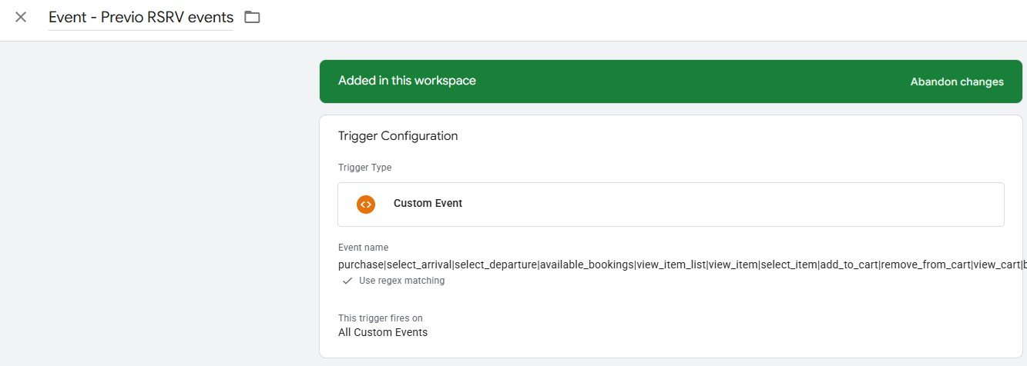Click the 'Trigger Type' label

point(364,168)
